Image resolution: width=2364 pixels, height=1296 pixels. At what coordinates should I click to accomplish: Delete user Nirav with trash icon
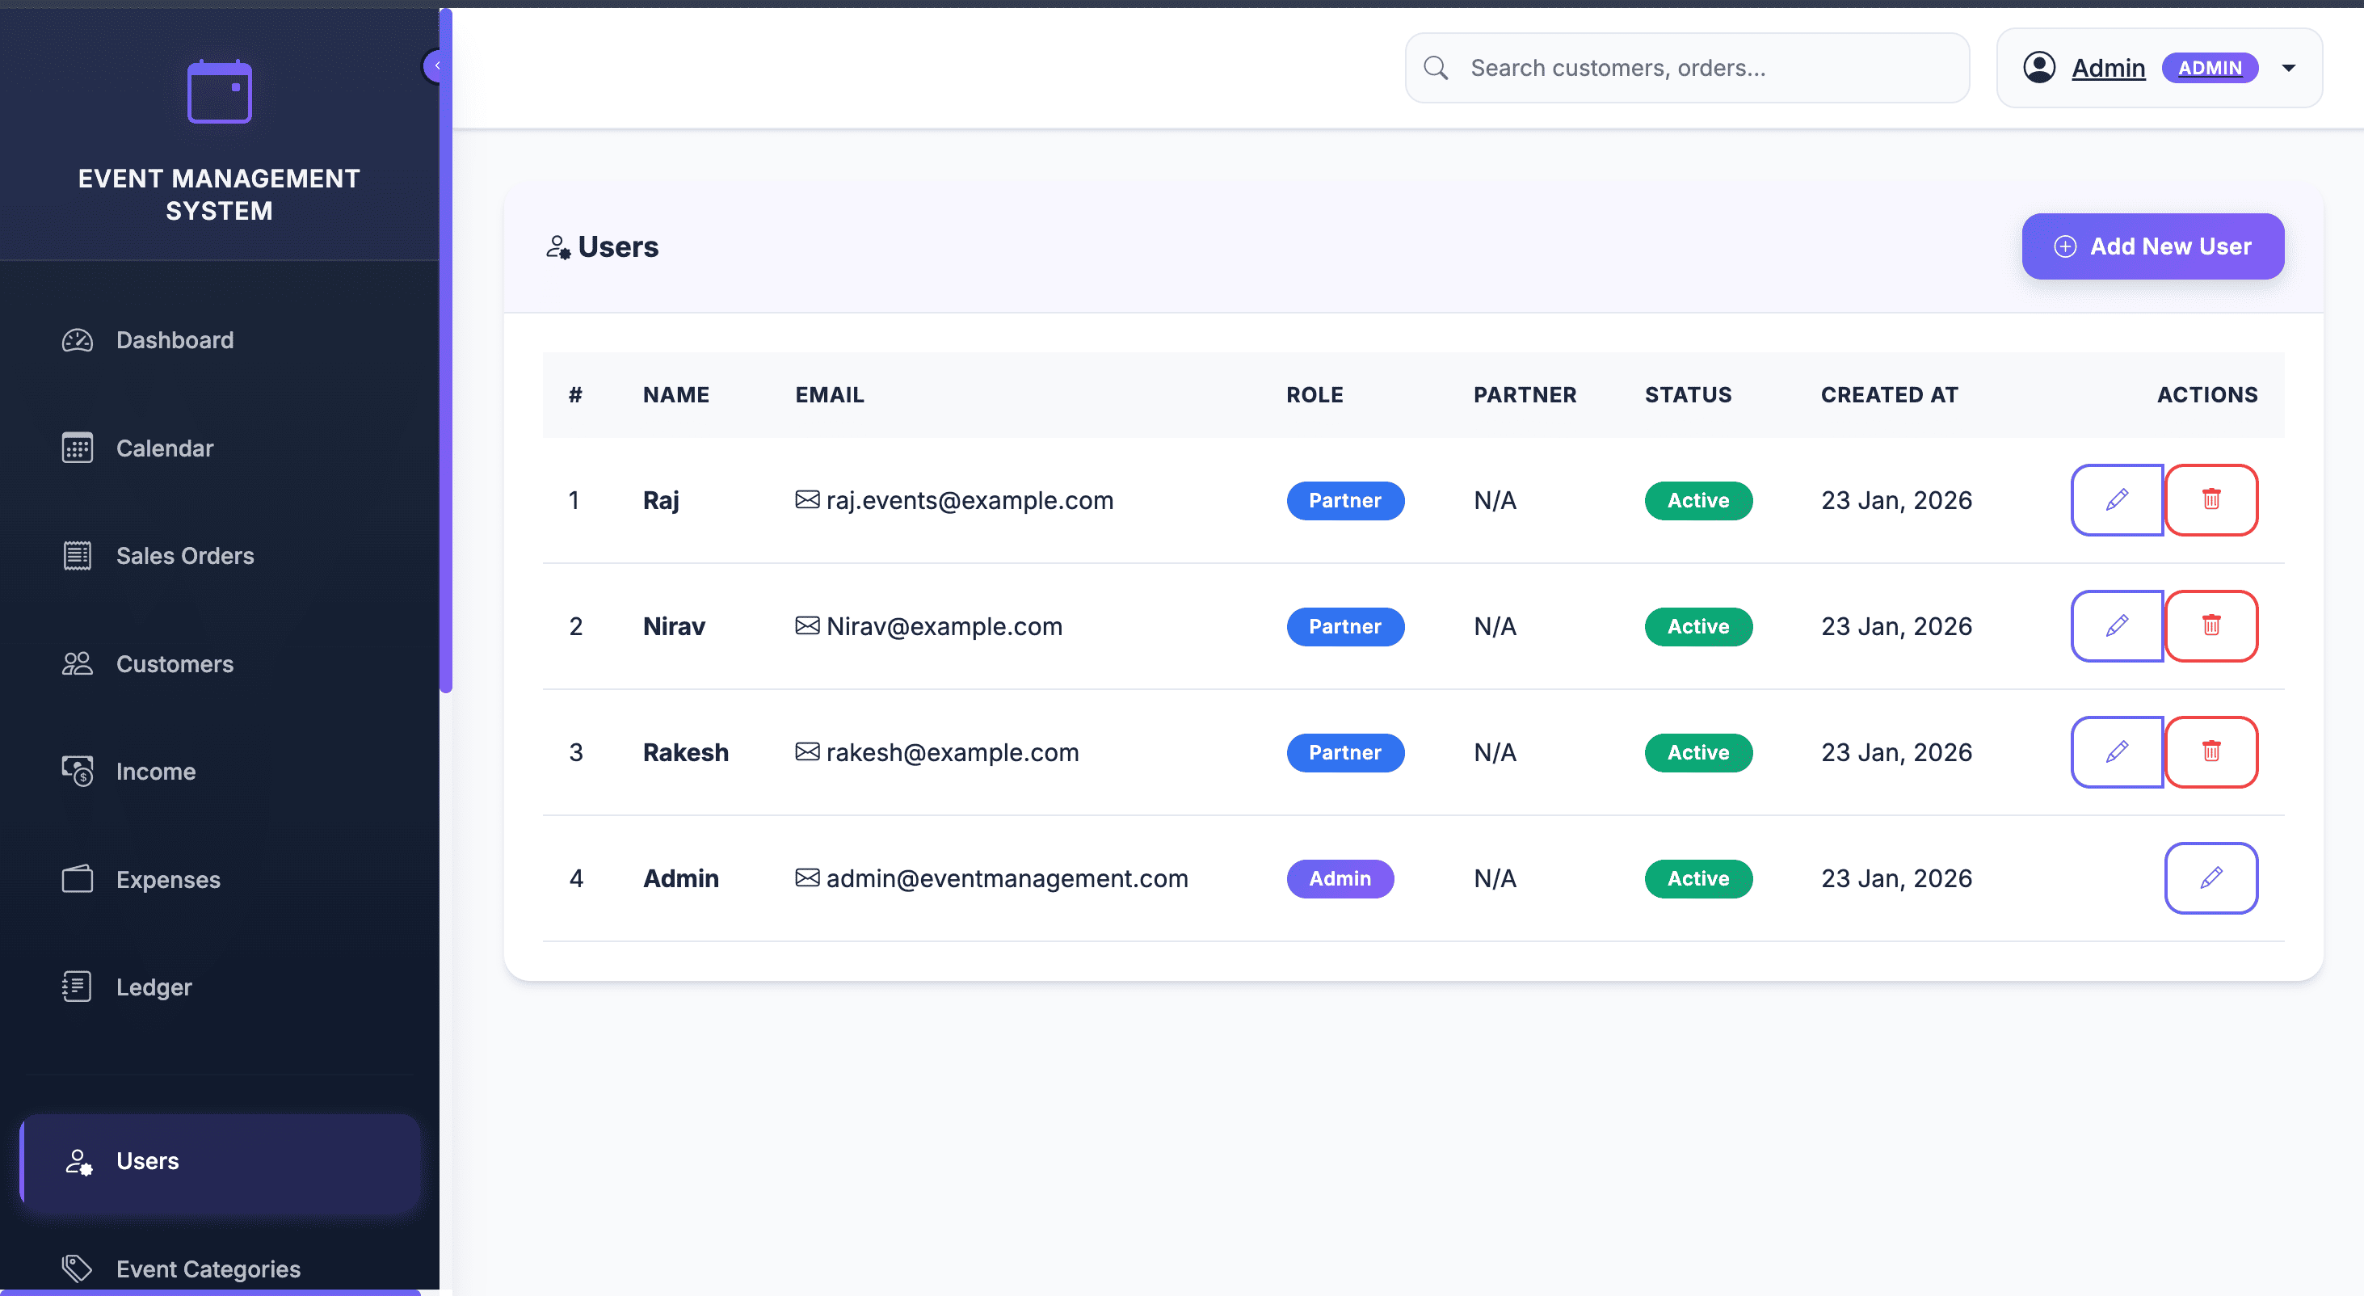pos(2210,626)
